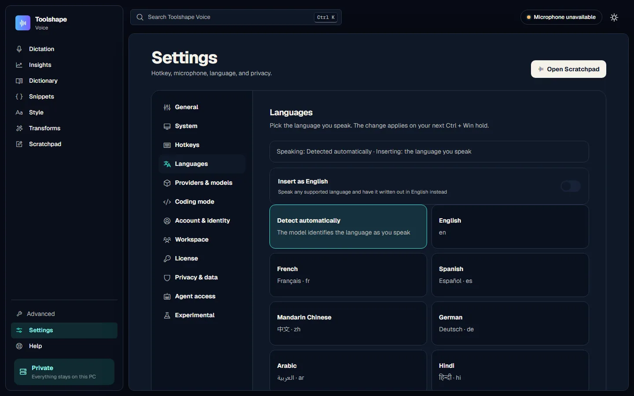Viewport: 634px width, 396px height.
Task: Click the Open Scratchpad button
Action: tap(568, 69)
